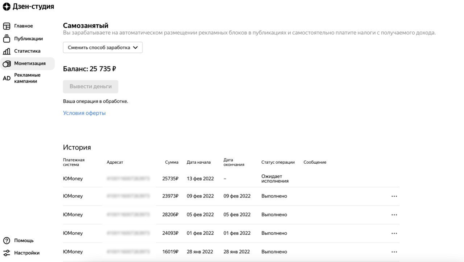
Task: Open more options for the 16019₽ row
Action: (394, 252)
